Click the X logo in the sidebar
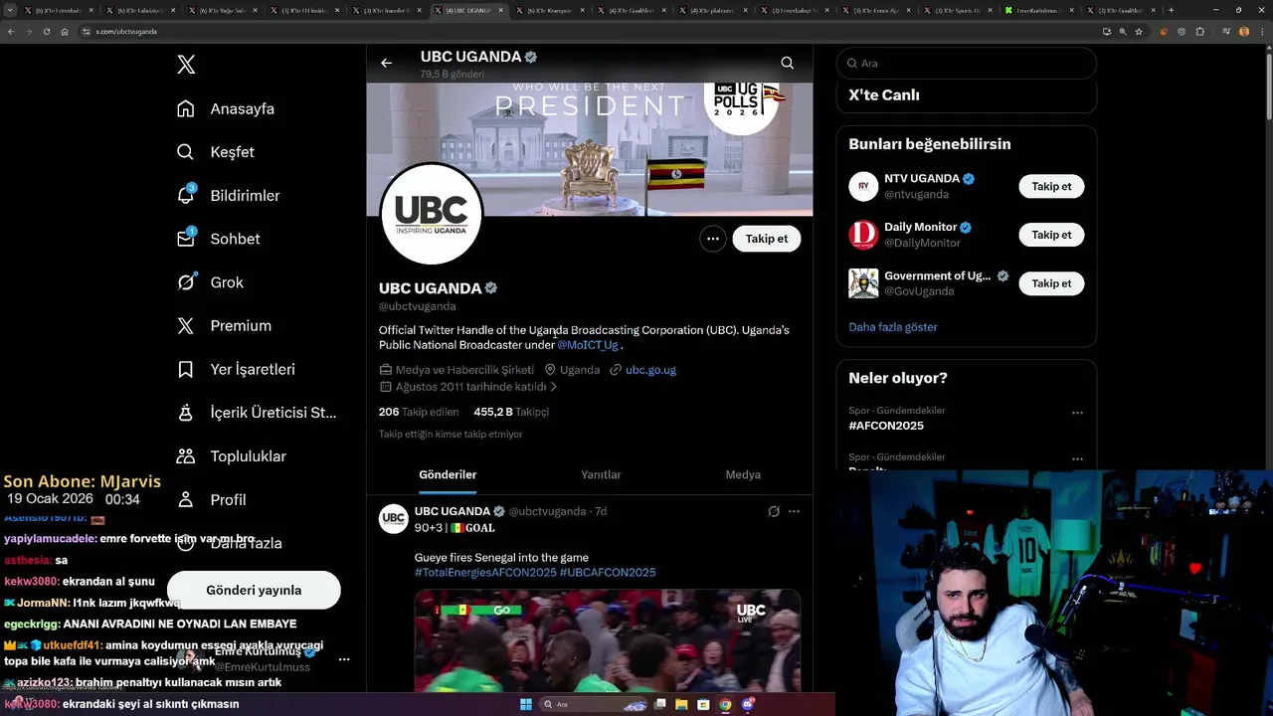 pyautogui.click(x=186, y=65)
